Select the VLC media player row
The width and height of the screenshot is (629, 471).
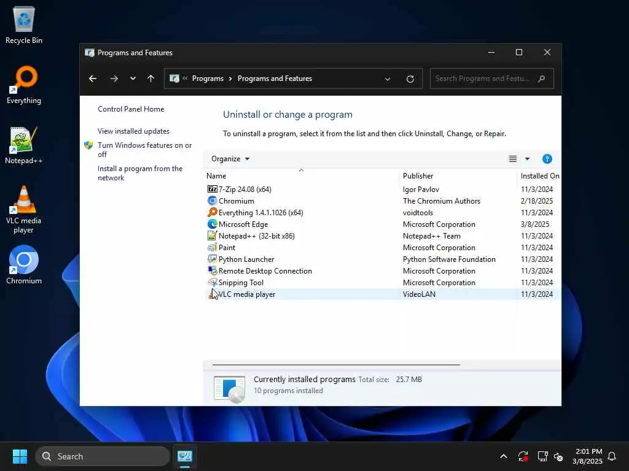tap(382, 294)
